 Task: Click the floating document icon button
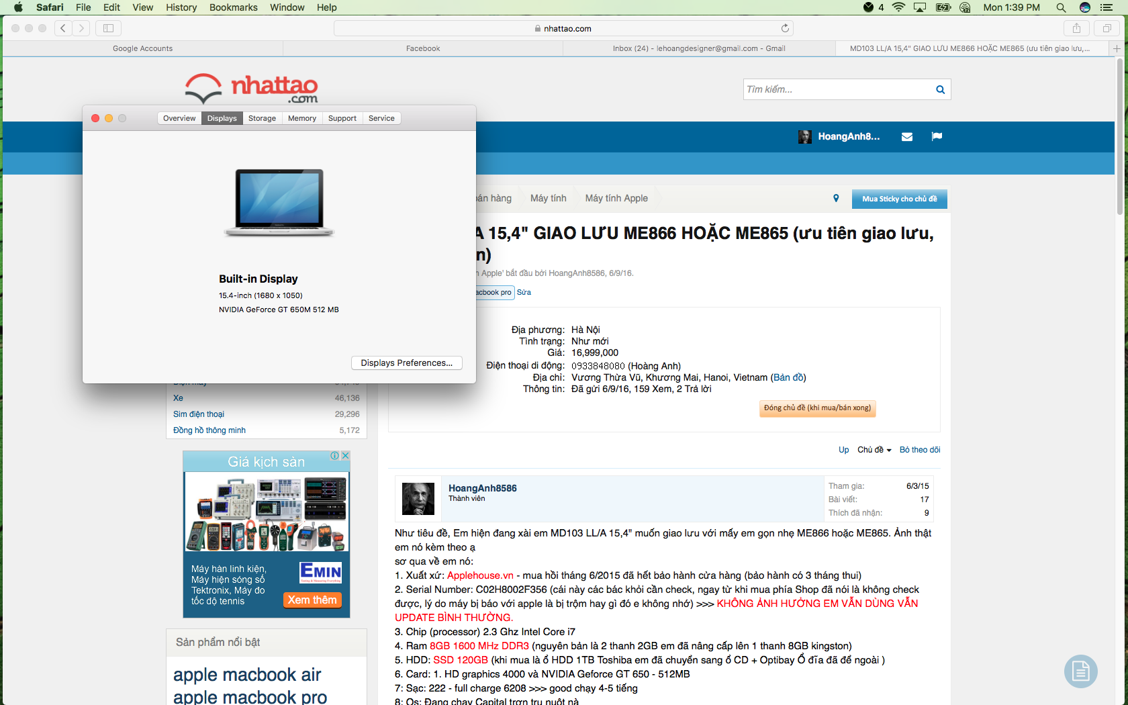point(1080,671)
